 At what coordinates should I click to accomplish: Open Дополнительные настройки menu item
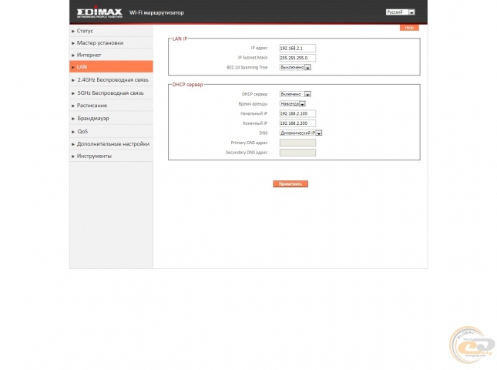111,144
